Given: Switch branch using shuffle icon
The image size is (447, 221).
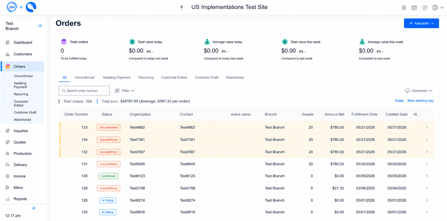Looking at the screenshot, I should (x=40, y=26).
